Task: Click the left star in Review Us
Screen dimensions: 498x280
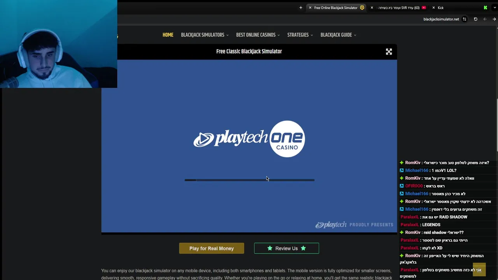Action: [x=270, y=248]
